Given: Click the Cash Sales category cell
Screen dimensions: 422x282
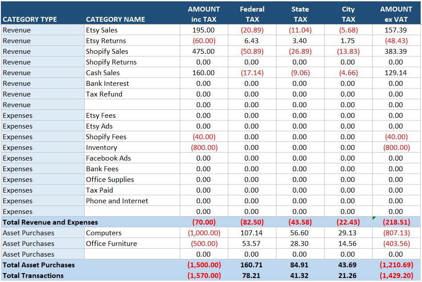Looking at the screenshot, I should tap(103, 73).
